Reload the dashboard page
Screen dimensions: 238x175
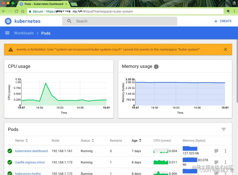tap(16, 11)
